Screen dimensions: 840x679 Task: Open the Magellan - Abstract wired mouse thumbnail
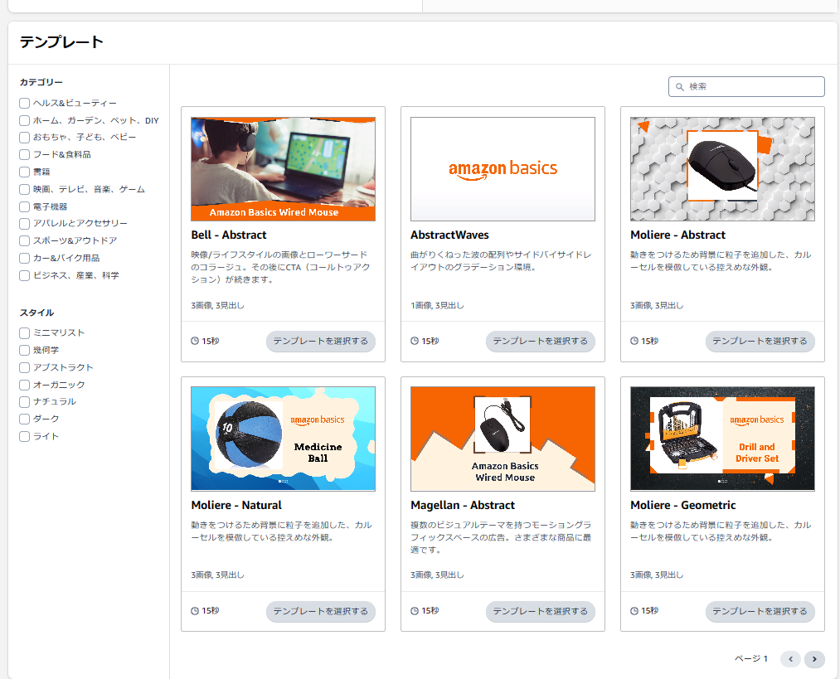click(503, 439)
